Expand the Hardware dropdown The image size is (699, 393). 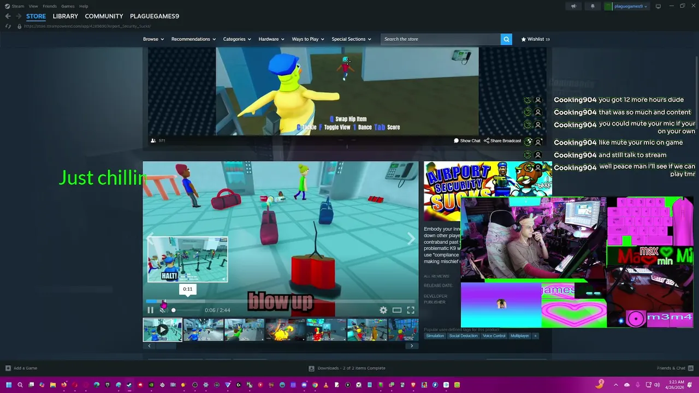[271, 39]
